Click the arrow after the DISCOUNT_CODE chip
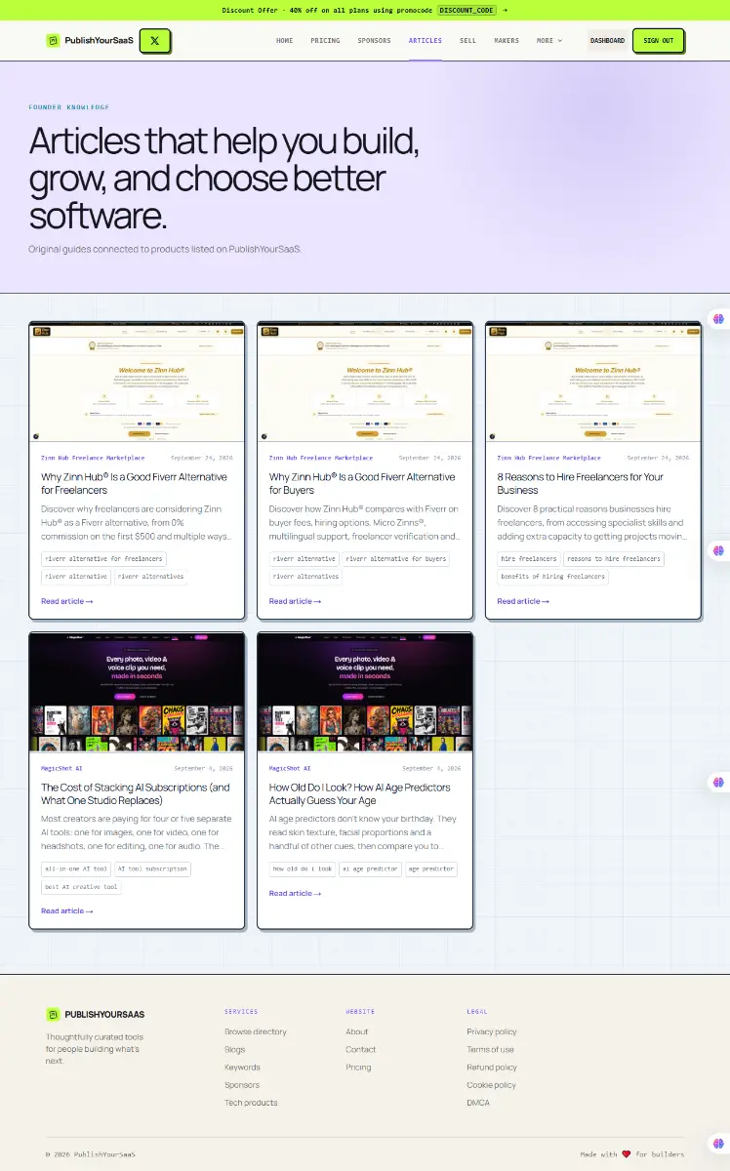This screenshot has width=730, height=1171. (505, 10)
